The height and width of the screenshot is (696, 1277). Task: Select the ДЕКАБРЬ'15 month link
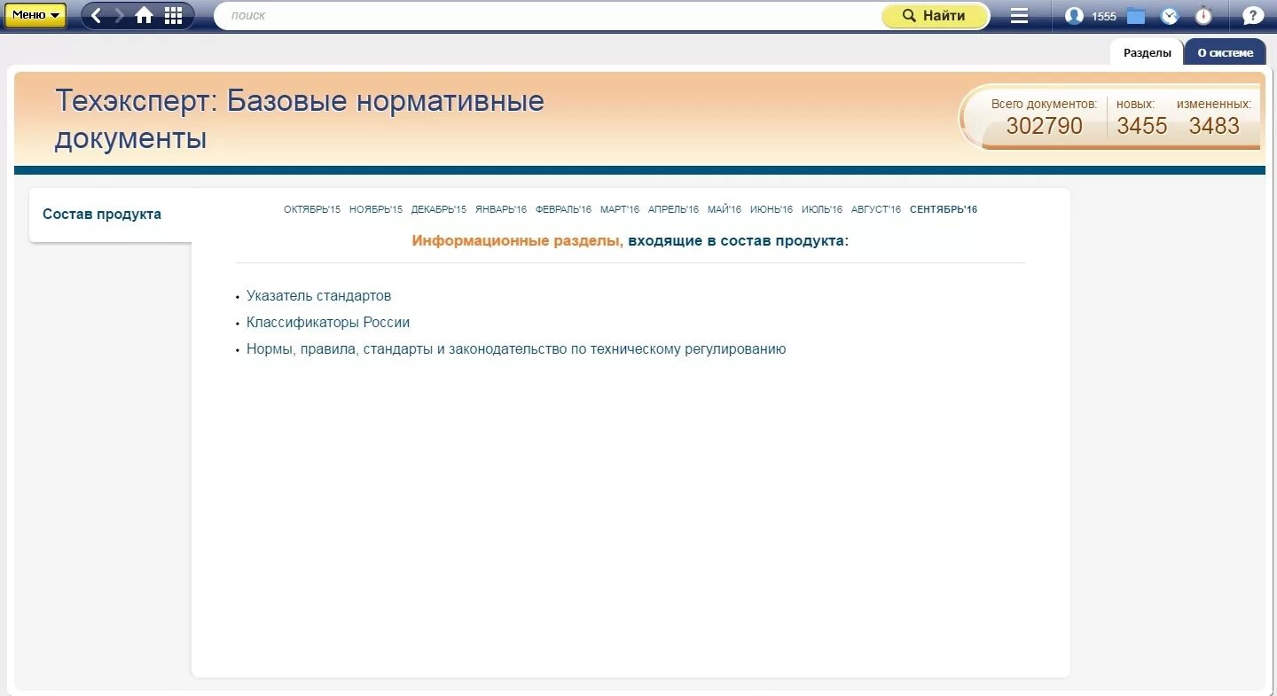[x=439, y=209]
